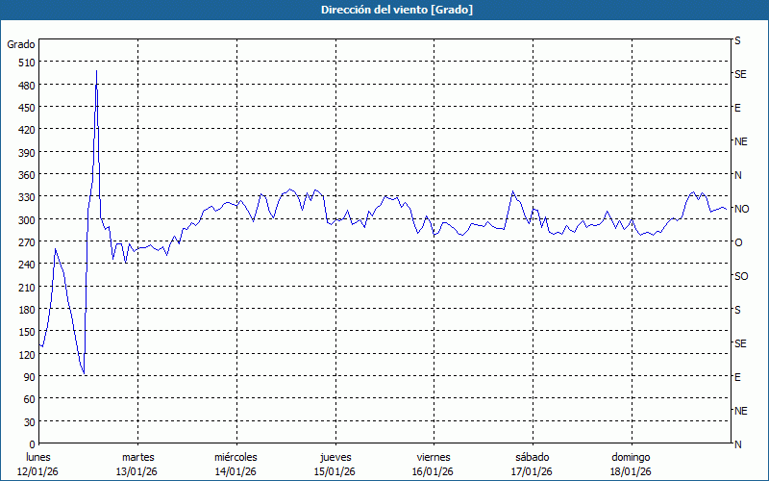
Task: Select the lunes day label
Action: [38, 457]
